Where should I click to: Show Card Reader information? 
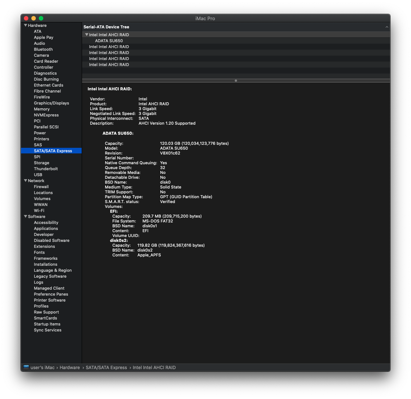46,61
